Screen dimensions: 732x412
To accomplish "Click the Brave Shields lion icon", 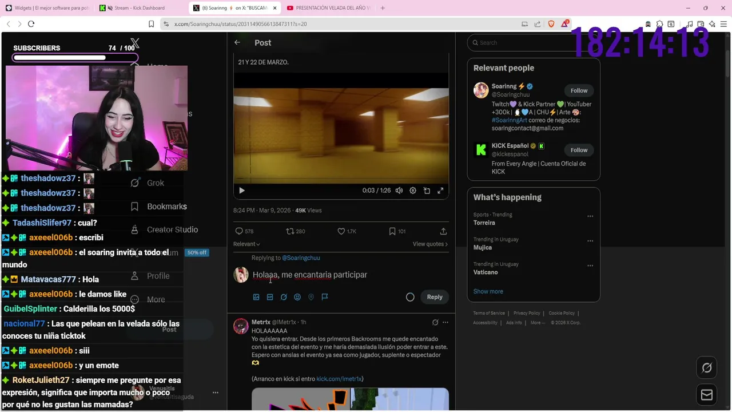I will tap(551, 24).
